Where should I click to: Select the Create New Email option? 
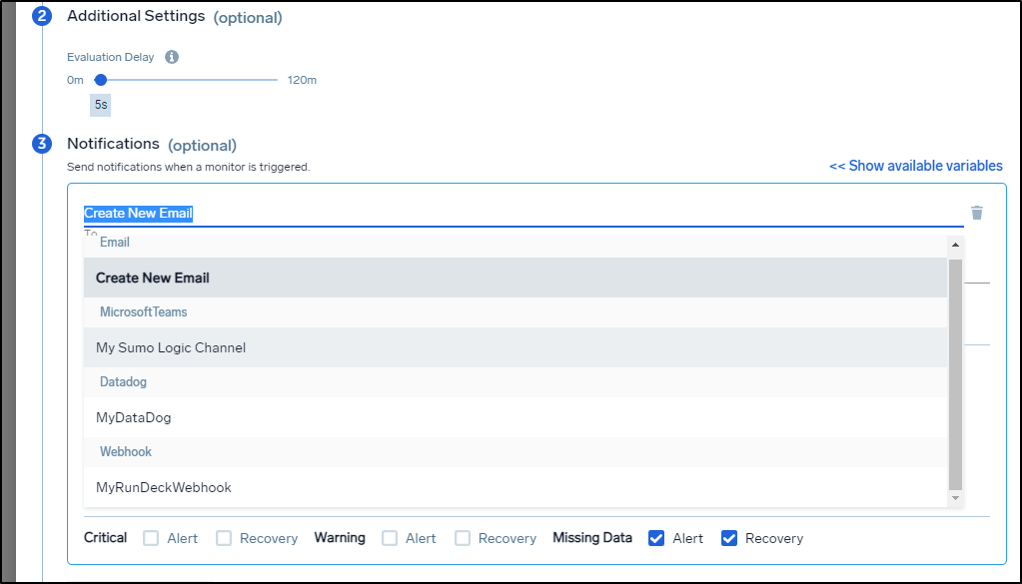point(514,278)
